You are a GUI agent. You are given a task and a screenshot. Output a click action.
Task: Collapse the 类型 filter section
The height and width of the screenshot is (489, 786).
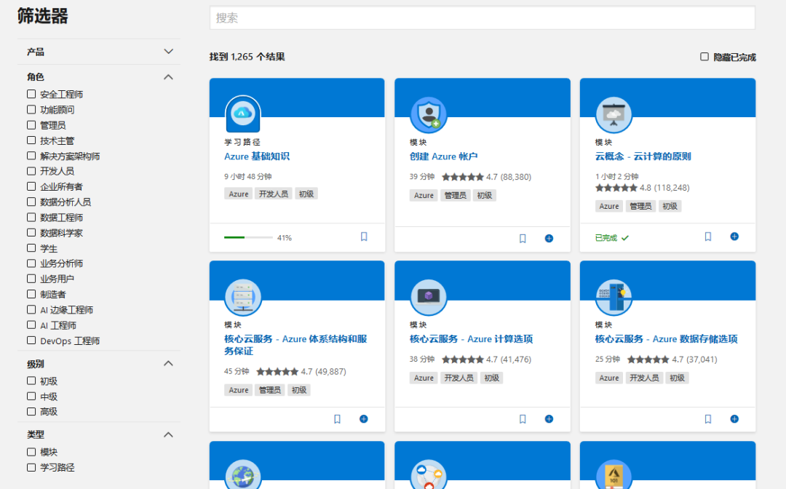[168, 435]
